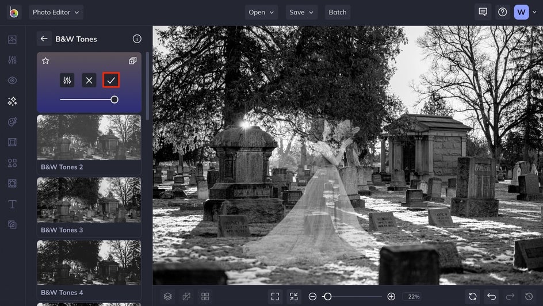Click the flatten layers icon in bottom bar
543x306 pixels.
pos(186,296)
